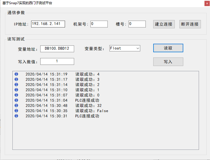Click info icon for 15:31:19 log entry

point(16,74)
